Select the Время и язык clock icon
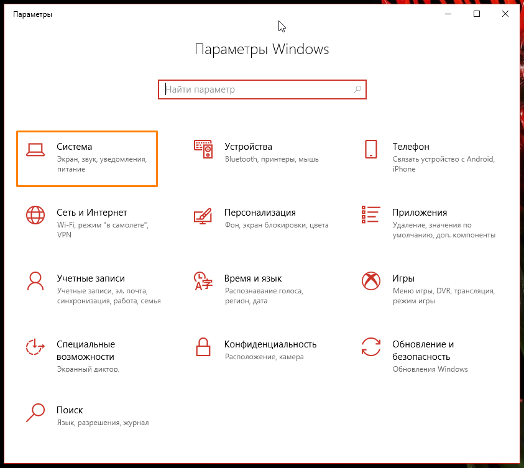Image resolution: width=524 pixels, height=468 pixels. point(203,281)
